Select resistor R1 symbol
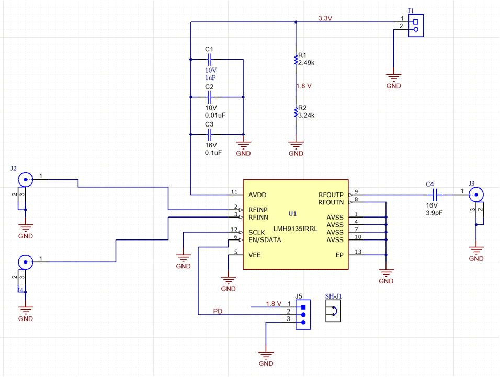Viewport: 500px width, 377px height. pyautogui.click(x=296, y=59)
